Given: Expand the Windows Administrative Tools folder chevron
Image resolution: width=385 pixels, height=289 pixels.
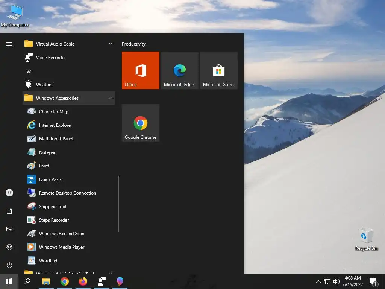Looking at the screenshot, I should coord(111,273).
